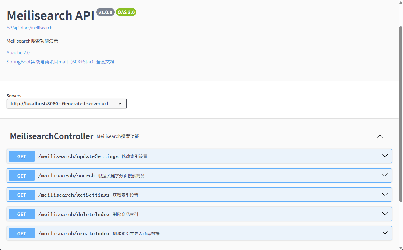
Task: Click GET badge for deleteIndex endpoint
Action: (22, 214)
